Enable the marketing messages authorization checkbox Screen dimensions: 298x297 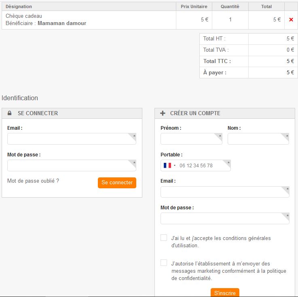click(164, 263)
